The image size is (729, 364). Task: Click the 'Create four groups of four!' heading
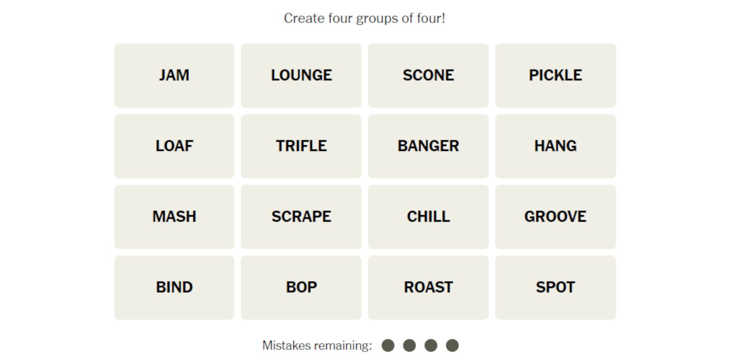pos(364,18)
